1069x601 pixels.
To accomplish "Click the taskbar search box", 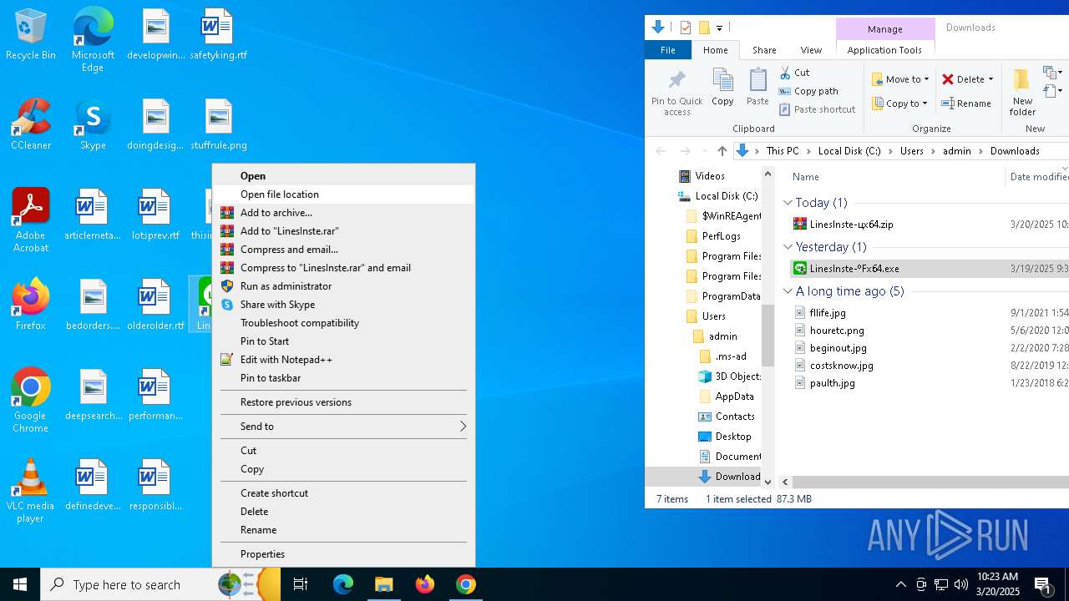I will pos(161,584).
